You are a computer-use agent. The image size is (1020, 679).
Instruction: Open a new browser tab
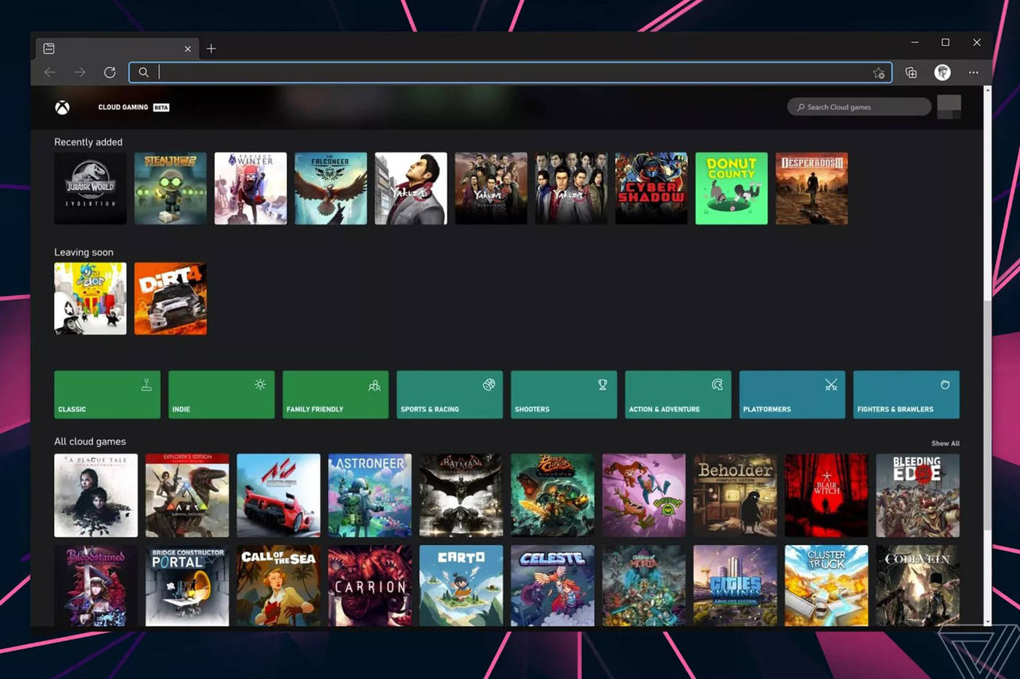point(211,48)
